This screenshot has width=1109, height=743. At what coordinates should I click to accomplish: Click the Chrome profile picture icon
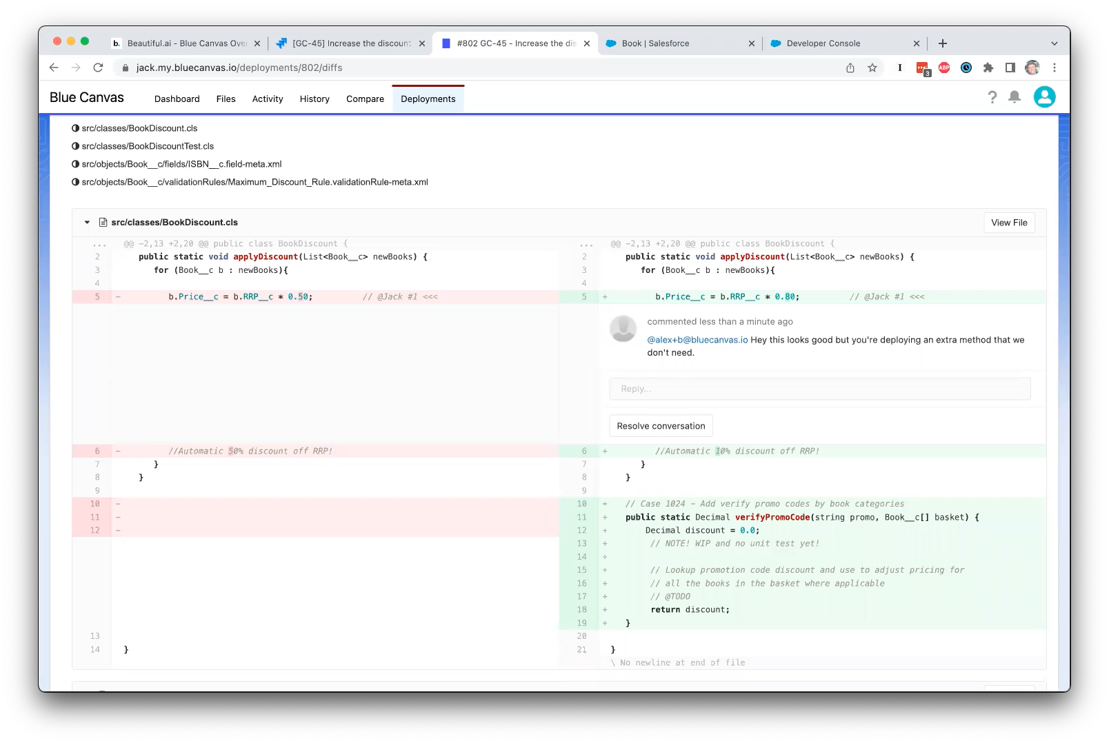click(1032, 68)
